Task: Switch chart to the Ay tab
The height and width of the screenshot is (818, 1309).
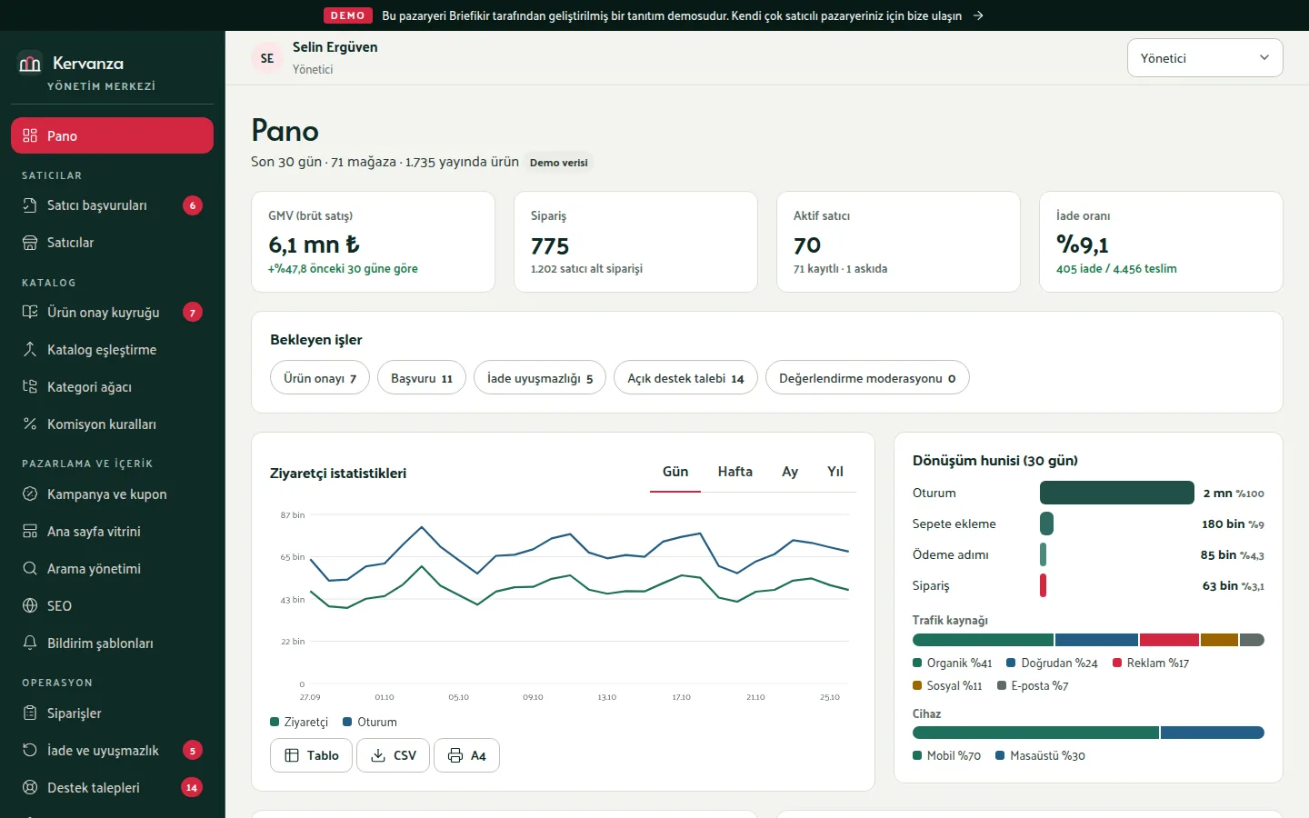Action: point(790,472)
